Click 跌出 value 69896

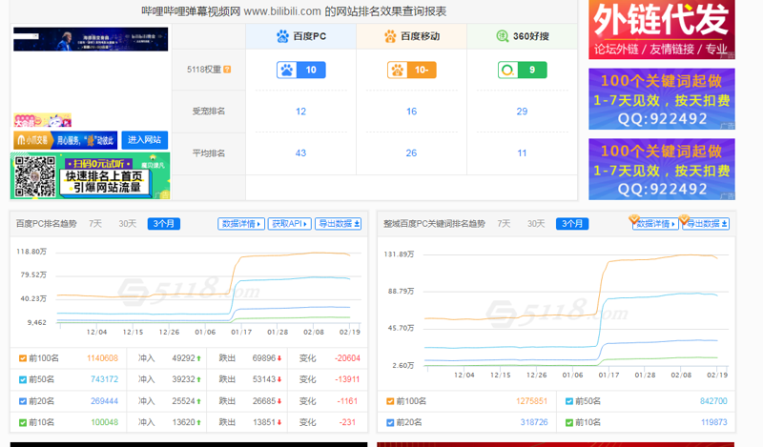264,358
